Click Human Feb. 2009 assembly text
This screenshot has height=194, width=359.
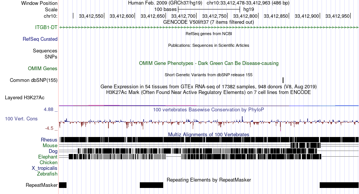[165, 3]
